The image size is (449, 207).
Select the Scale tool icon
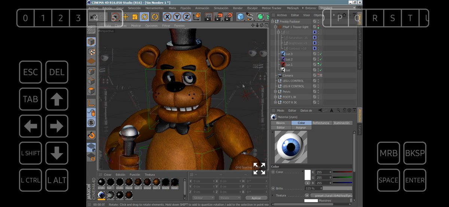[135, 17]
